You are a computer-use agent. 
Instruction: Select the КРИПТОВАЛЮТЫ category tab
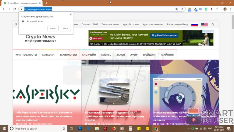click(x=26, y=55)
